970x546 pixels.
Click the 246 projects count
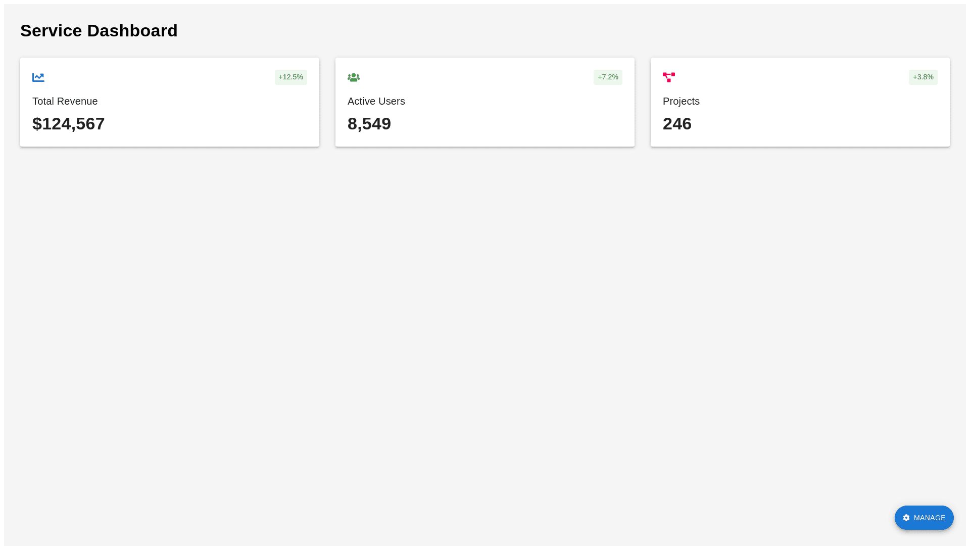pos(677,124)
